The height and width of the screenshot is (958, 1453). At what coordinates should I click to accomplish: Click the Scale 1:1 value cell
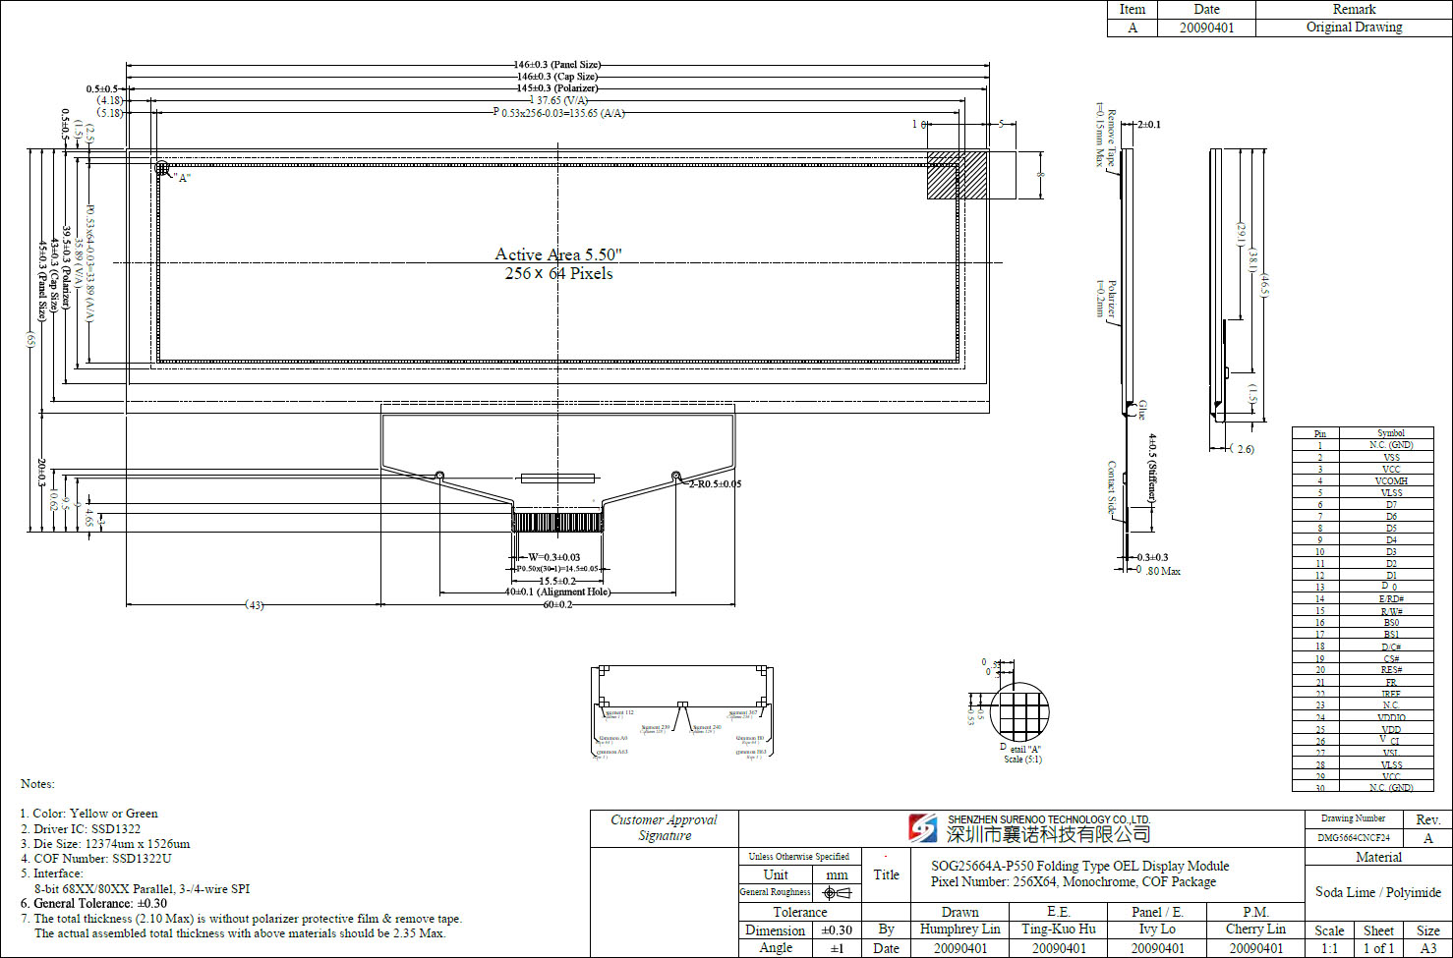tap(1329, 948)
